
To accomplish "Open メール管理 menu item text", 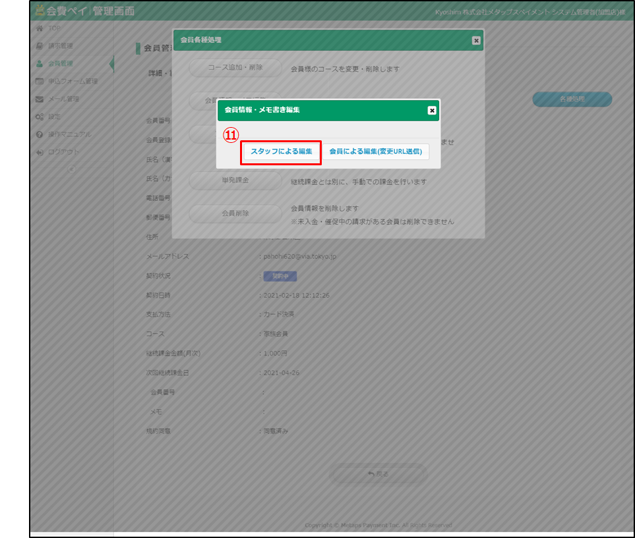I will point(63,99).
